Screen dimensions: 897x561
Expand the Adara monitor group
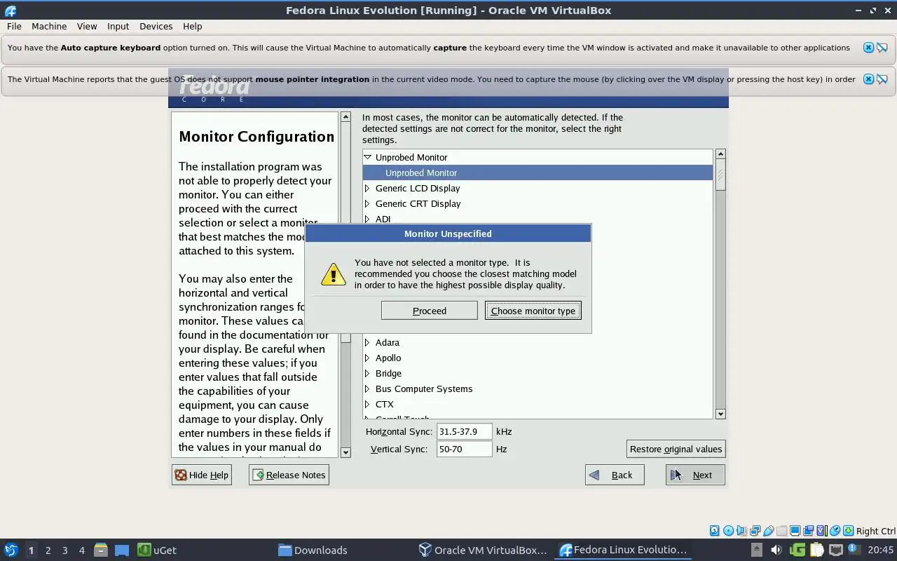pos(367,342)
